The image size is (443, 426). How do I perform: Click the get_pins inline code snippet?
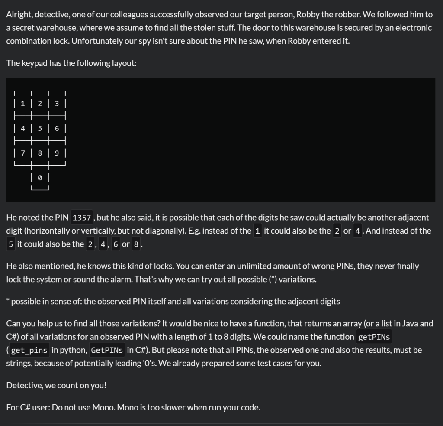pyautogui.click(x=29, y=350)
